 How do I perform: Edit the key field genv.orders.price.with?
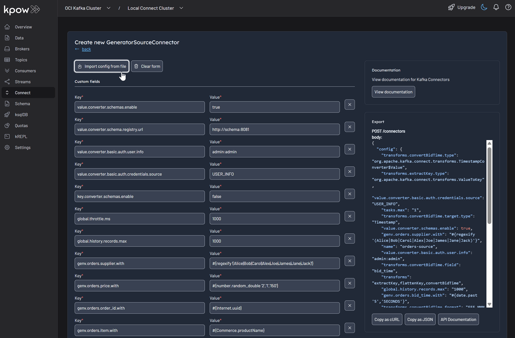point(140,286)
